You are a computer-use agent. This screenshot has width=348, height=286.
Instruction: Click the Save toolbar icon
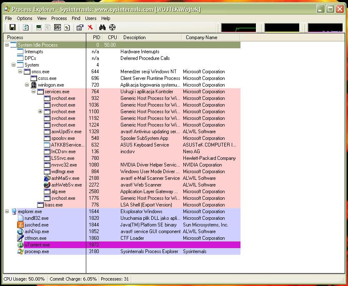(13, 27)
